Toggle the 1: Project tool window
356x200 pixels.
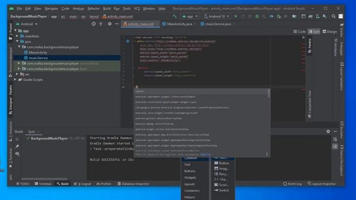[11, 32]
